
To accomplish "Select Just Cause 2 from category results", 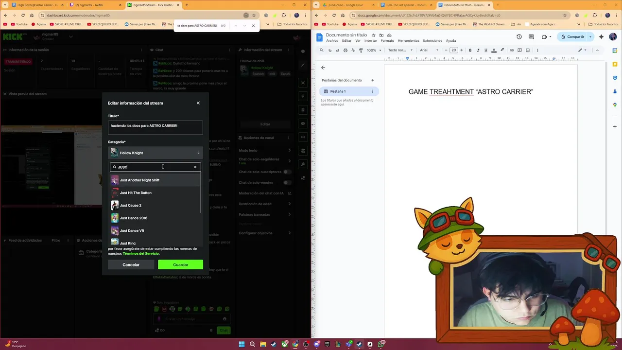I will pos(155,205).
